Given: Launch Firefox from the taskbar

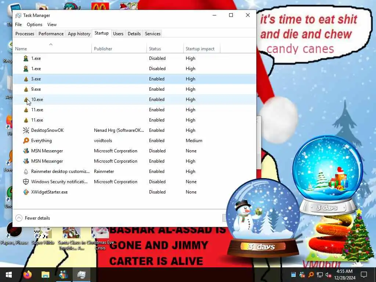Looking at the screenshot, I should (x=27, y=275).
